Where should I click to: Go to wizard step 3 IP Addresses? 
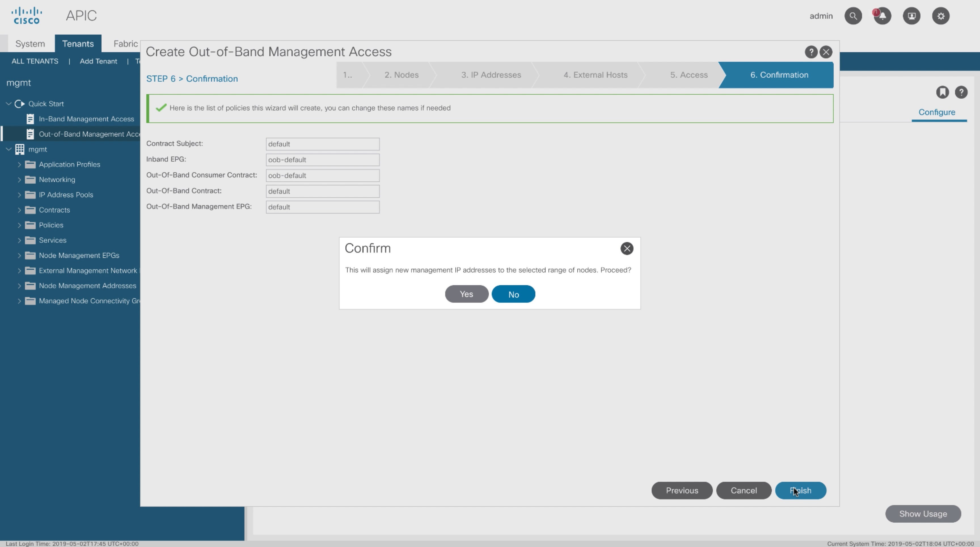click(x=491, y=75)
